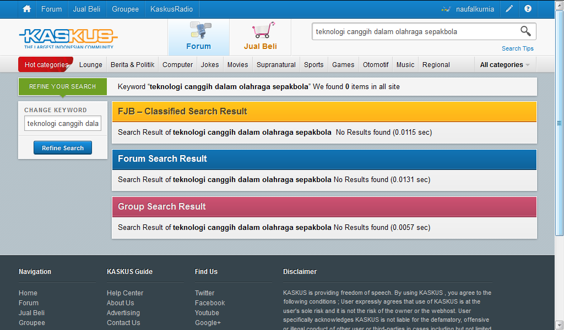Select the Music category

coord(405,65)
